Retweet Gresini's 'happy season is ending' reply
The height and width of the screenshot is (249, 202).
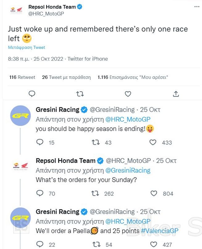96,142
